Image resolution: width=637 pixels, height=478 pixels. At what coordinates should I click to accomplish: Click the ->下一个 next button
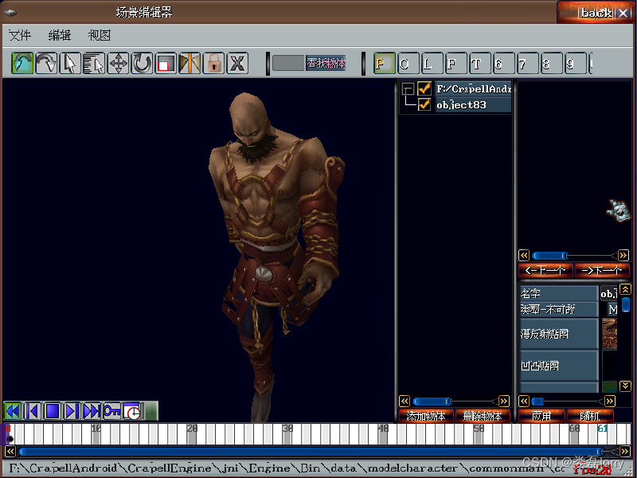(x=602, y=270)
